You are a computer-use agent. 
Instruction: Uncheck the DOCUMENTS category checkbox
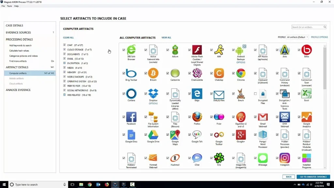(x=64, y=54)
